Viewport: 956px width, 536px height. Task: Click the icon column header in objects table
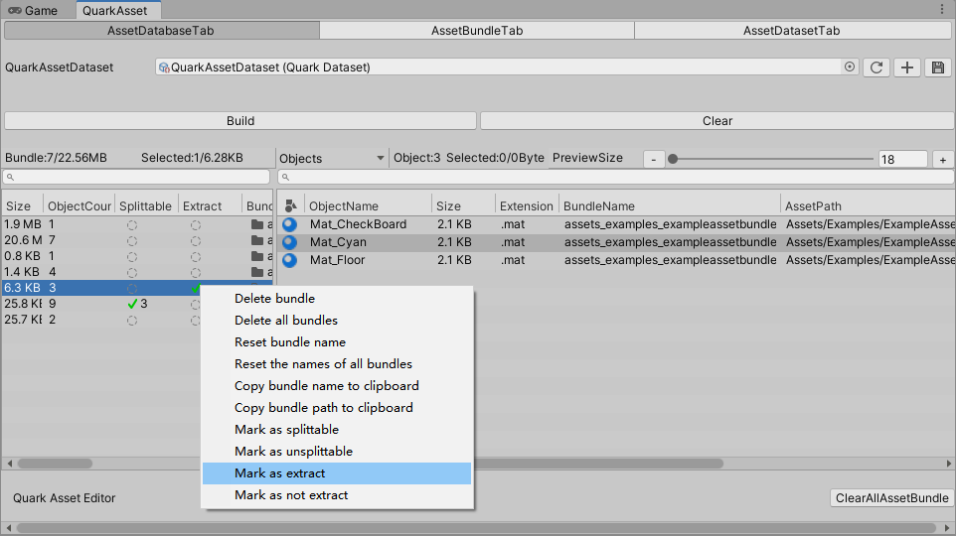[x=291, y=205]
